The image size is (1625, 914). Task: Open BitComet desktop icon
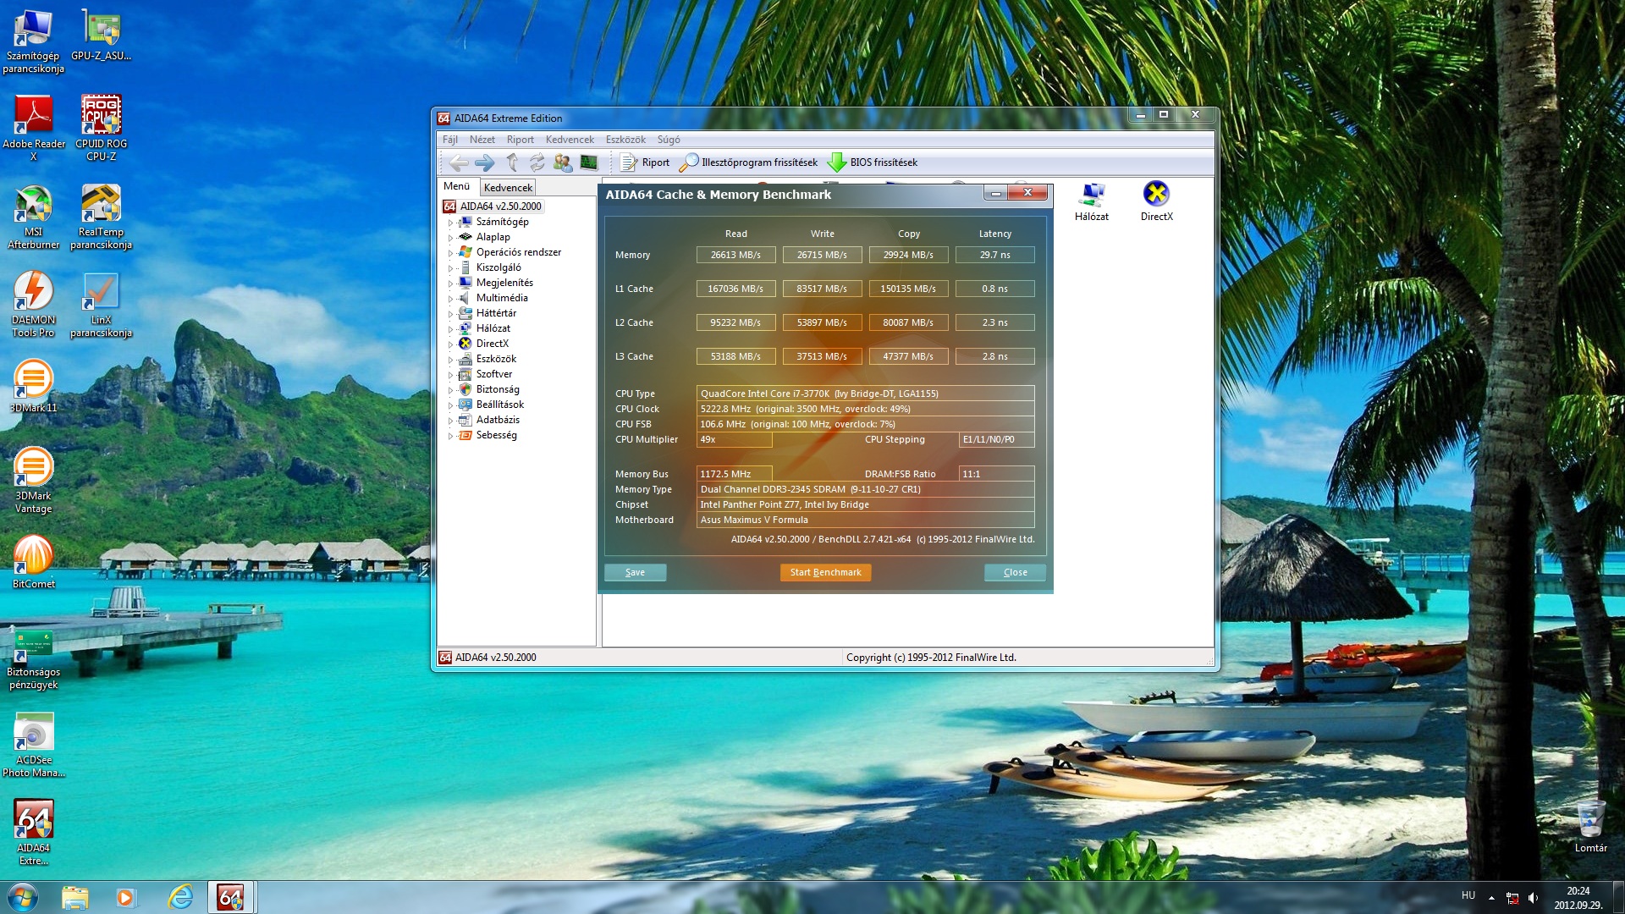click(x=33, y=562)
